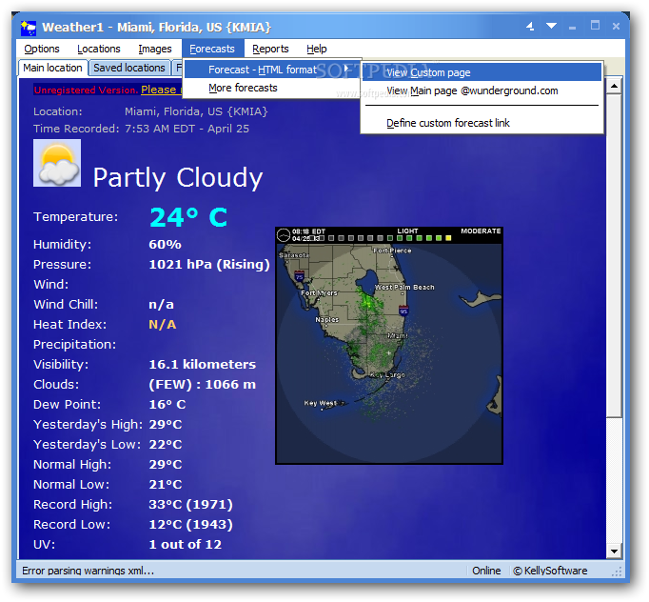Image resolution: width=649 pixels, height=602 pixels.
Task: Choose More forecasts menu item
Action: coord(244,88)
